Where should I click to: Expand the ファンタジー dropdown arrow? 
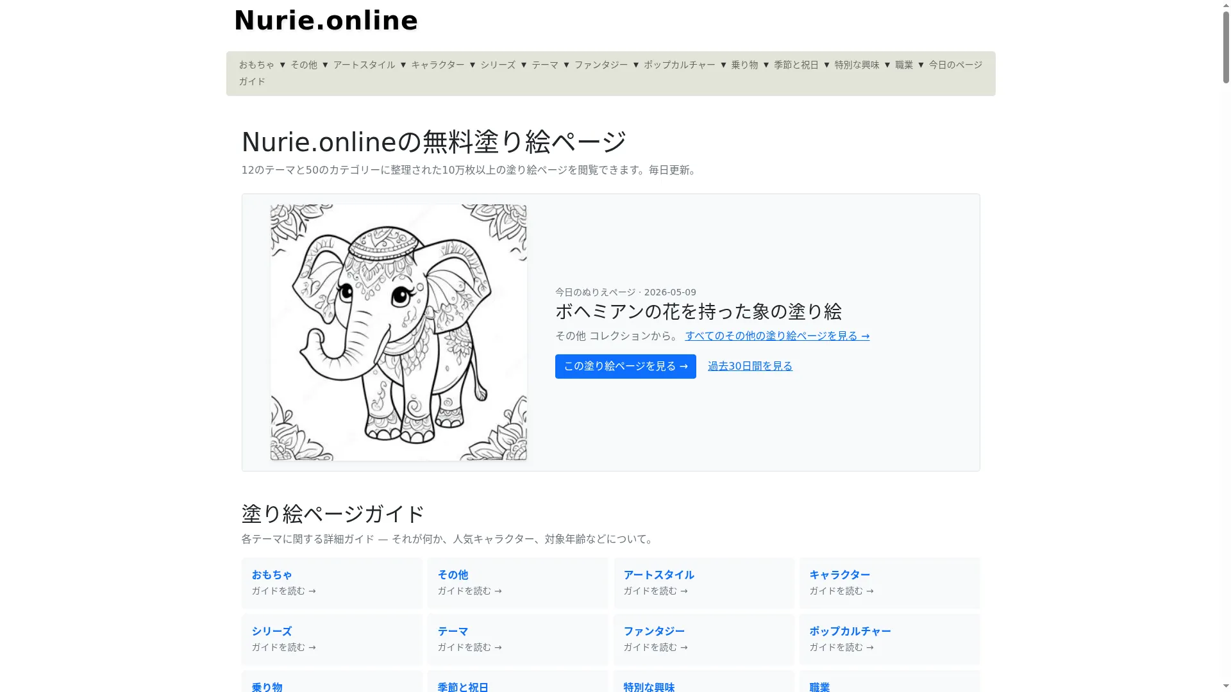point(636,65)
